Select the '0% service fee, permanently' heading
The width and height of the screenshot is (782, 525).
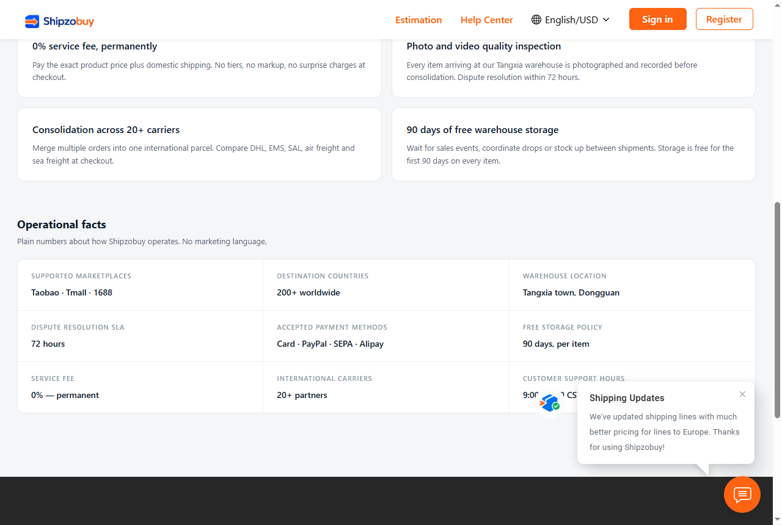(95, 46)
